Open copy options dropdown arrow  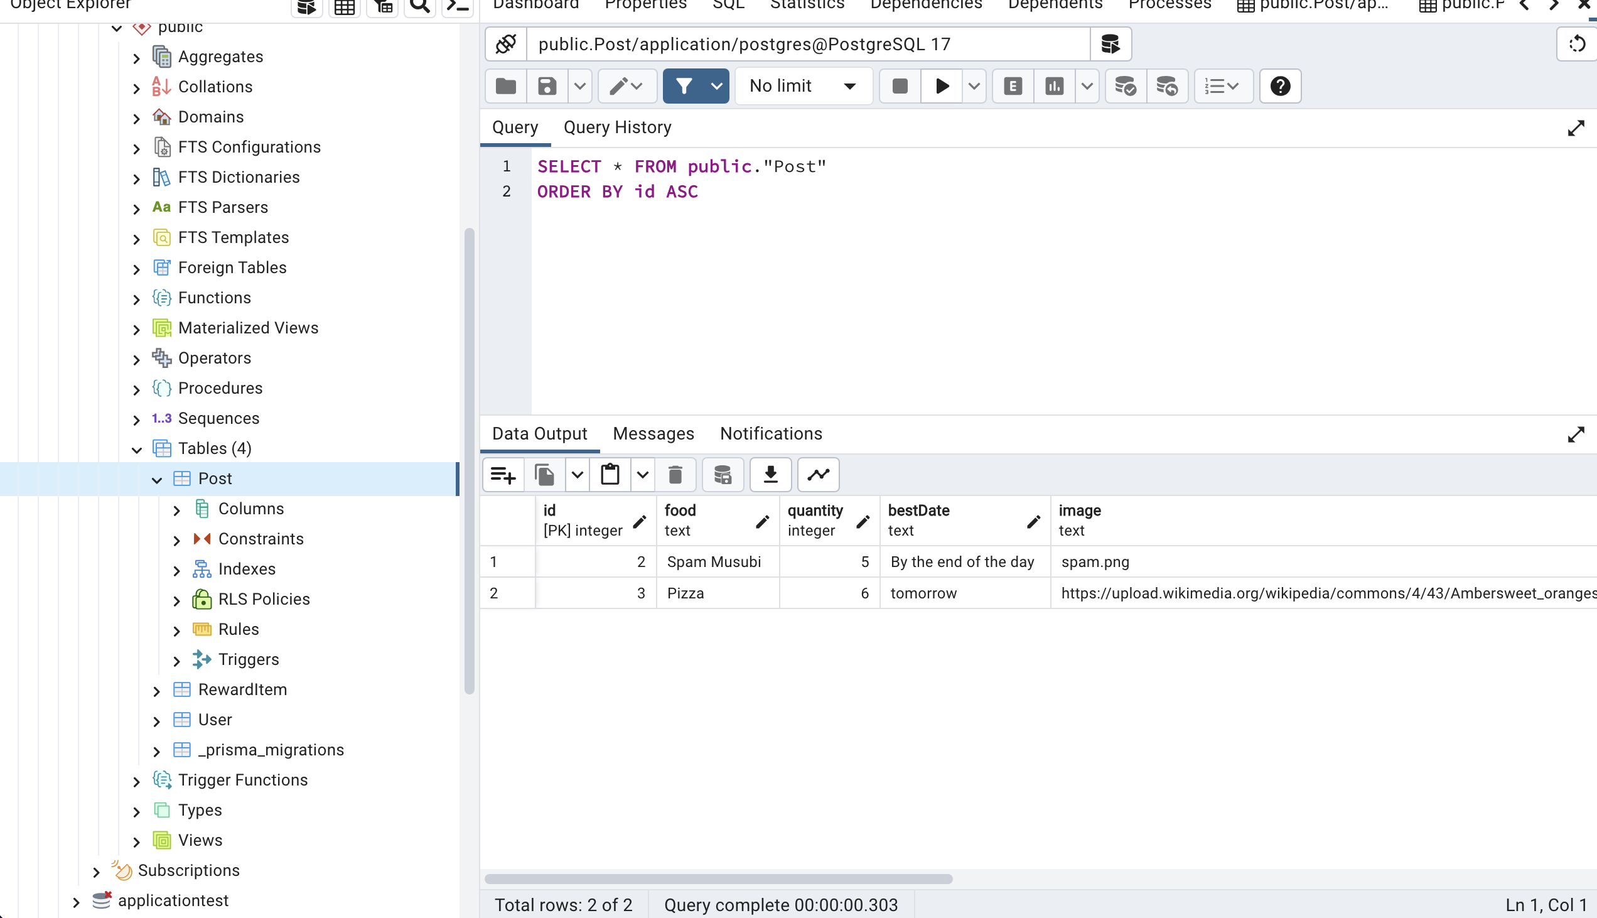point(578,474)
